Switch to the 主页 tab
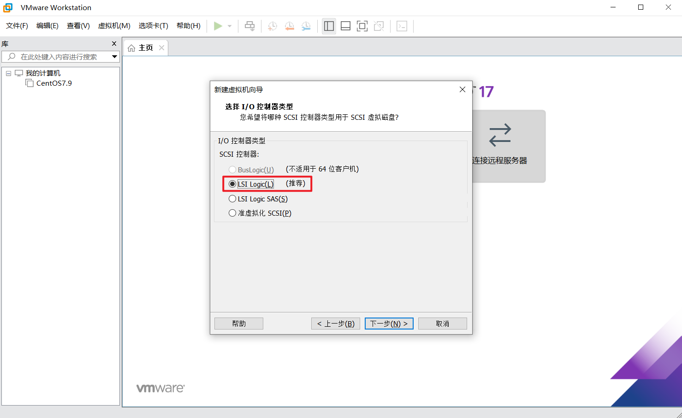682x418 pixels. (146, 48)
